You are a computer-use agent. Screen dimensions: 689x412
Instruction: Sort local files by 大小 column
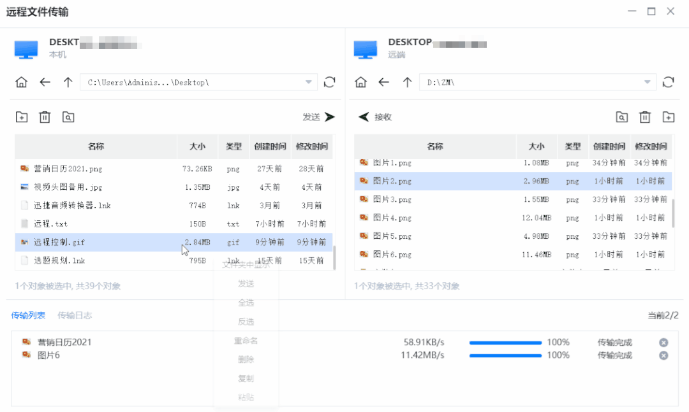pyautogui.click(x=197, y=146)
